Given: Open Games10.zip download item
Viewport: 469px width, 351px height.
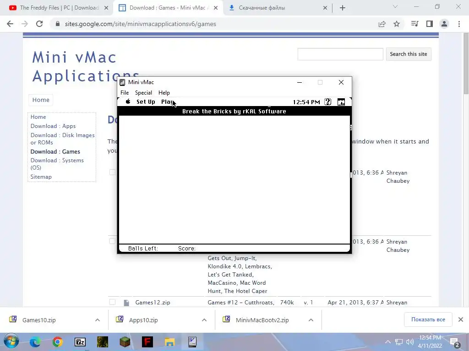Looking at the screenshot, I should click(39, 320).
